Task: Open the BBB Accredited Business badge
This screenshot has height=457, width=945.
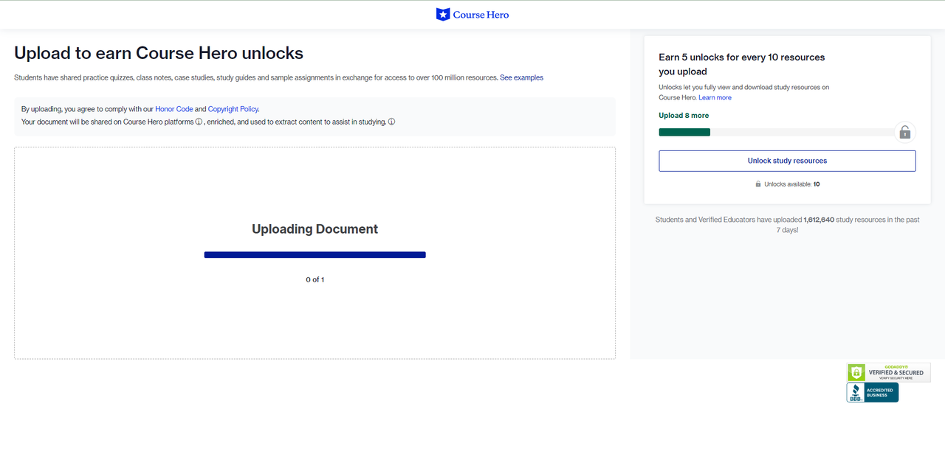Action: 873,392
